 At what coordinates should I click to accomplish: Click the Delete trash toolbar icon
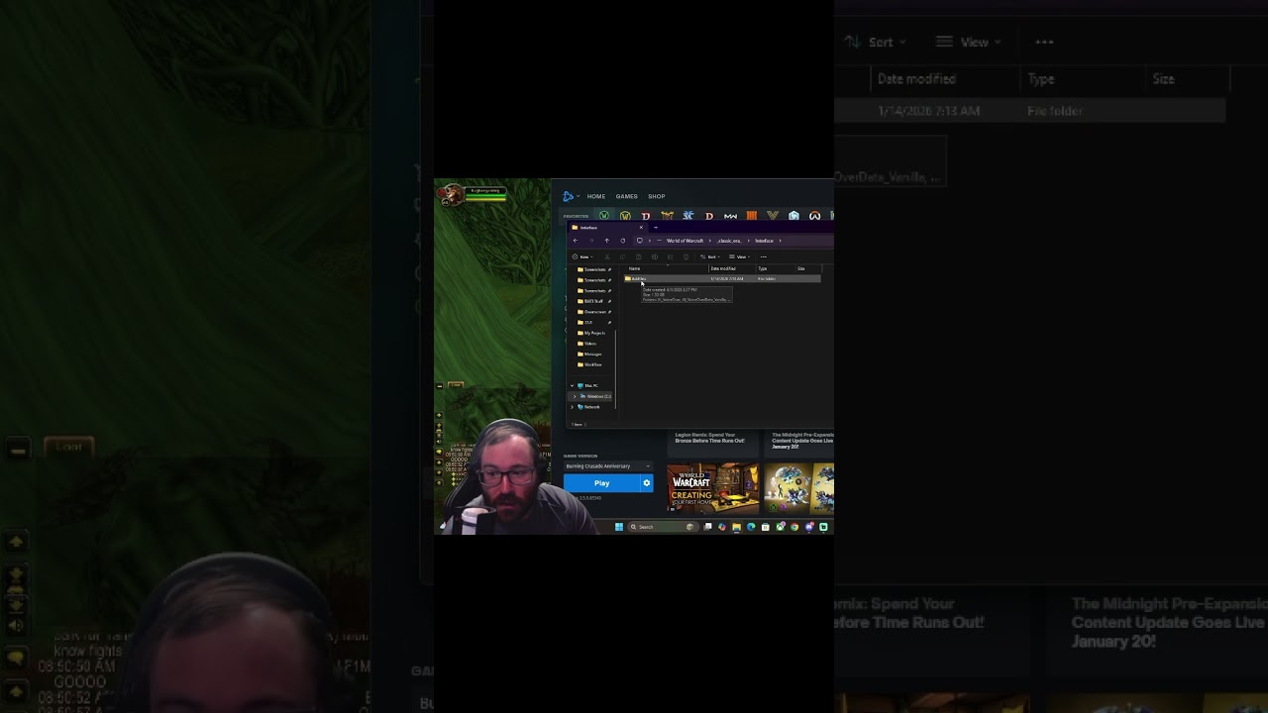687,256
